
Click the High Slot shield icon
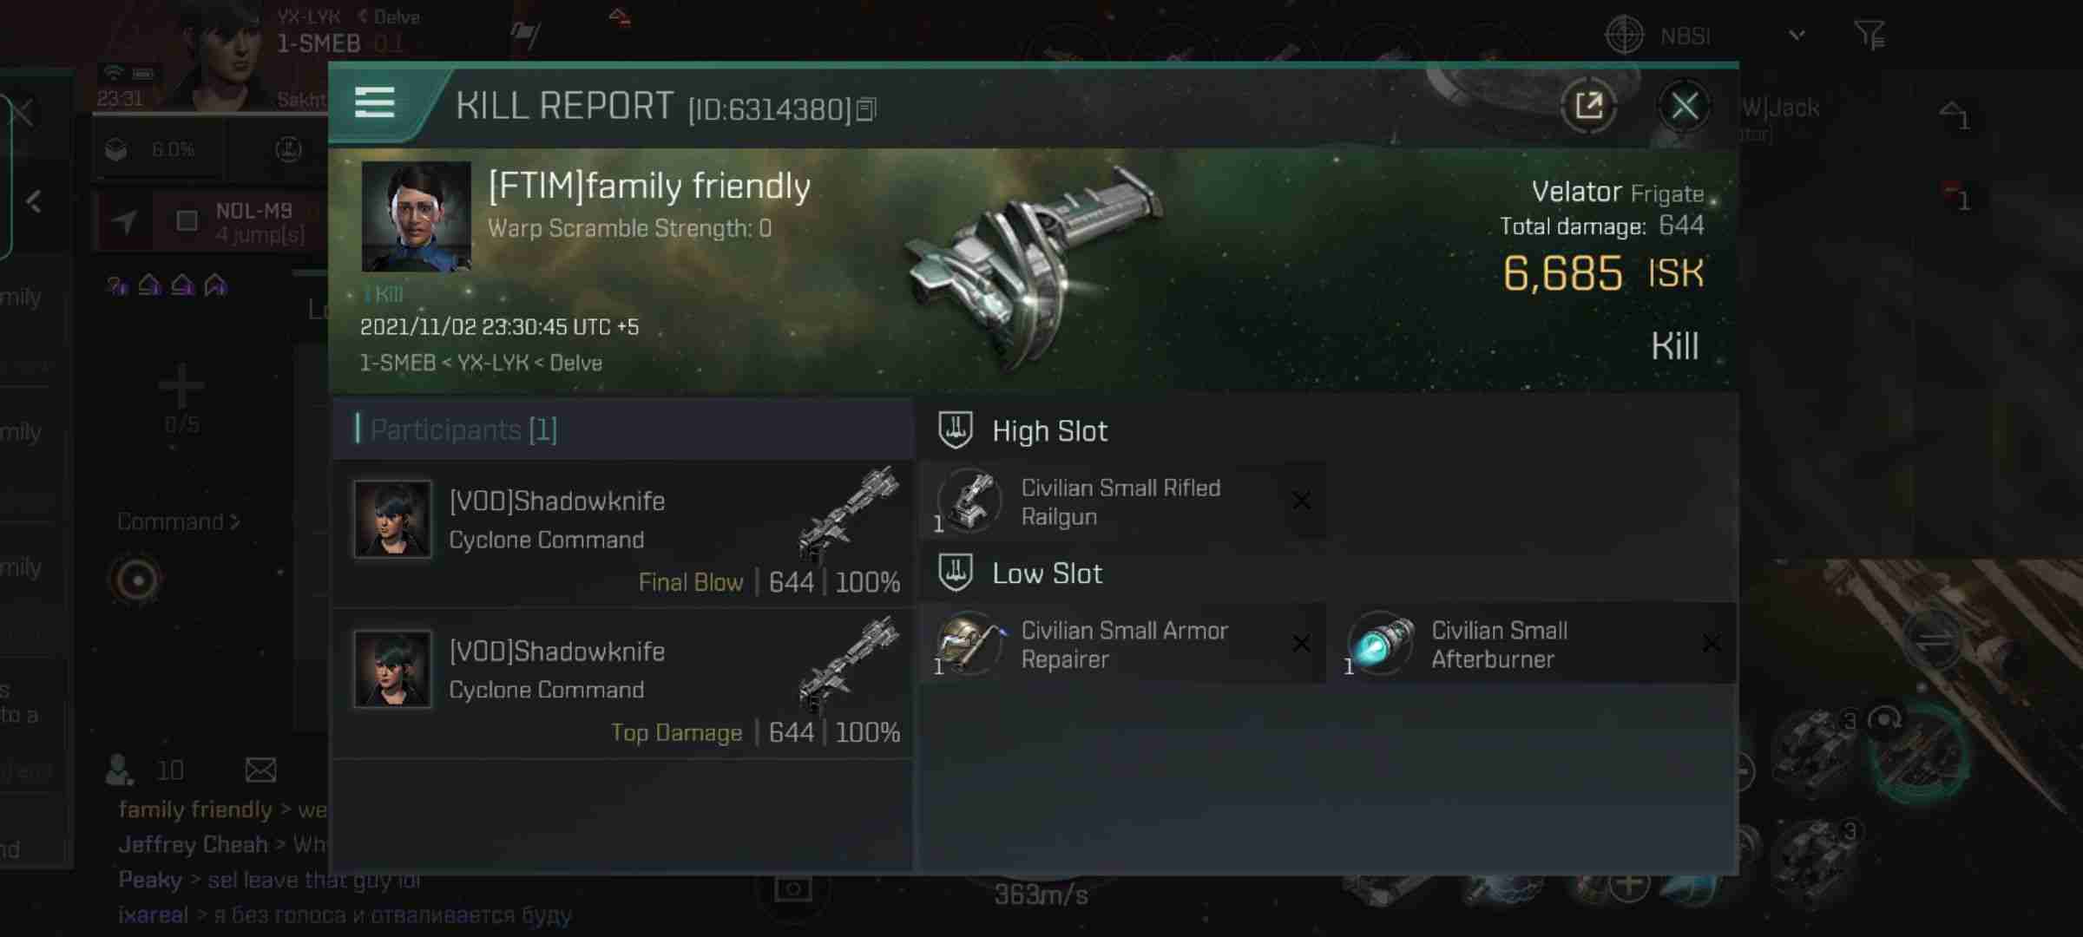(954, 430)
